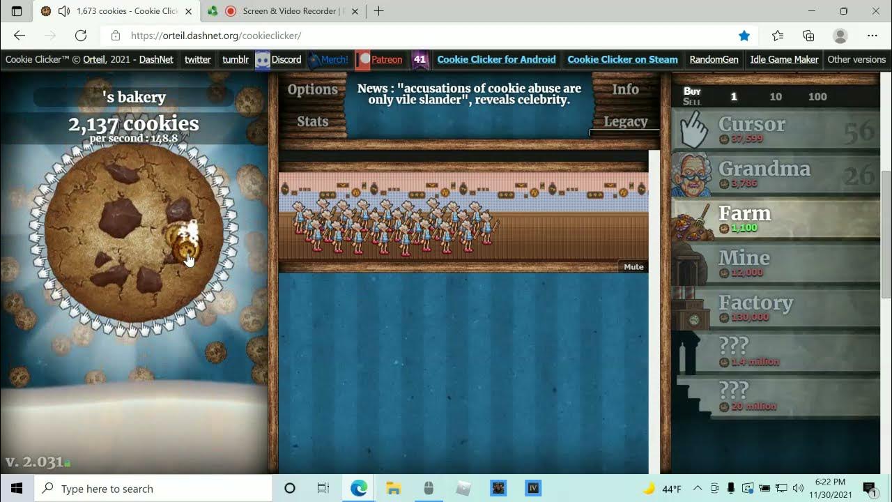Open the Info menu
Viewport: 892px width, 502px height.
click(625, 89)
